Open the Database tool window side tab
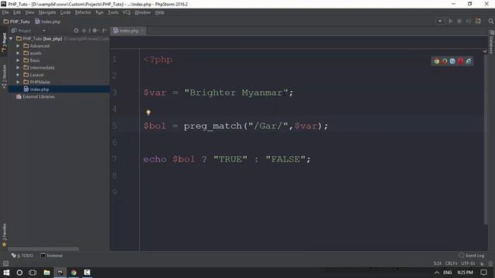This screenshot has width=495, height=278. [492, 42]
